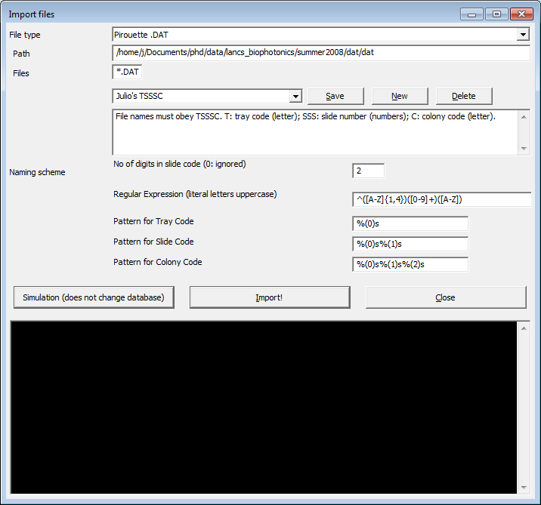Click the 'Files' label
Viewport: 541px width, 505px height.
(x=21, y=73)
